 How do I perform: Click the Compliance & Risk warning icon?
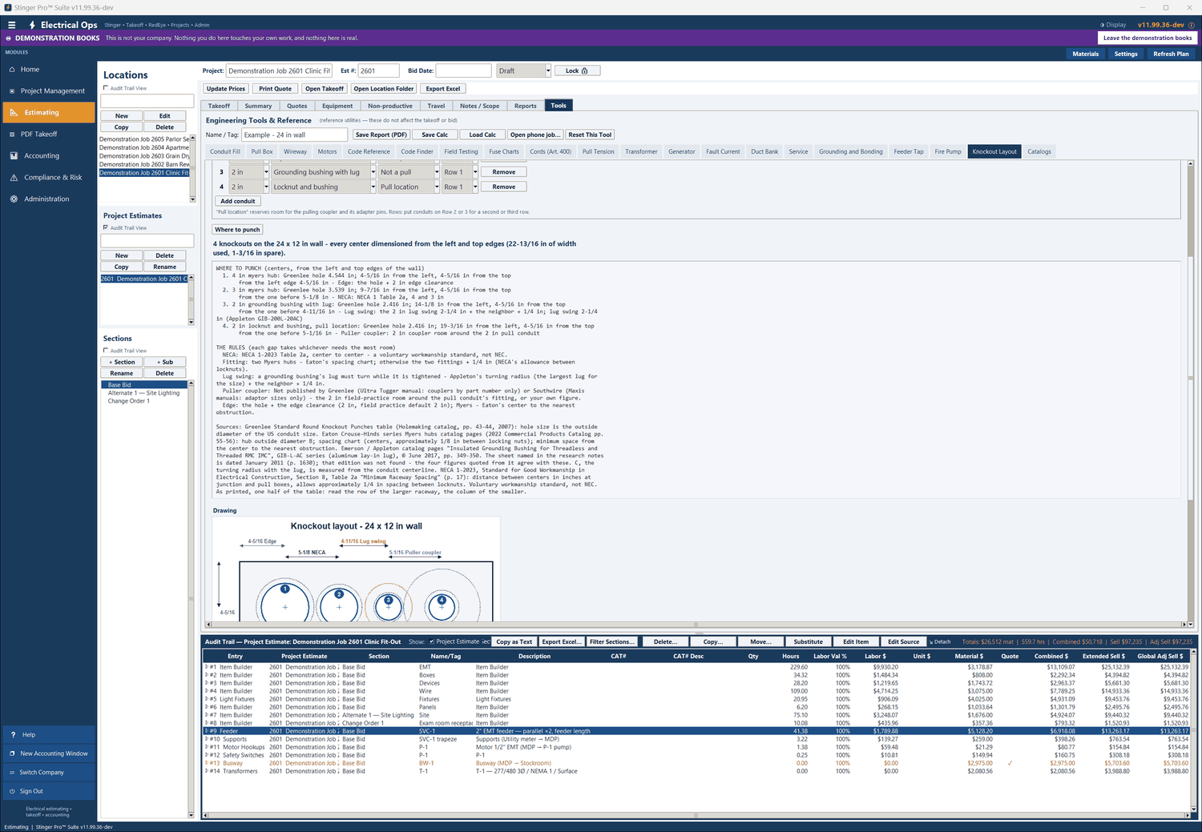click(14, 178)
